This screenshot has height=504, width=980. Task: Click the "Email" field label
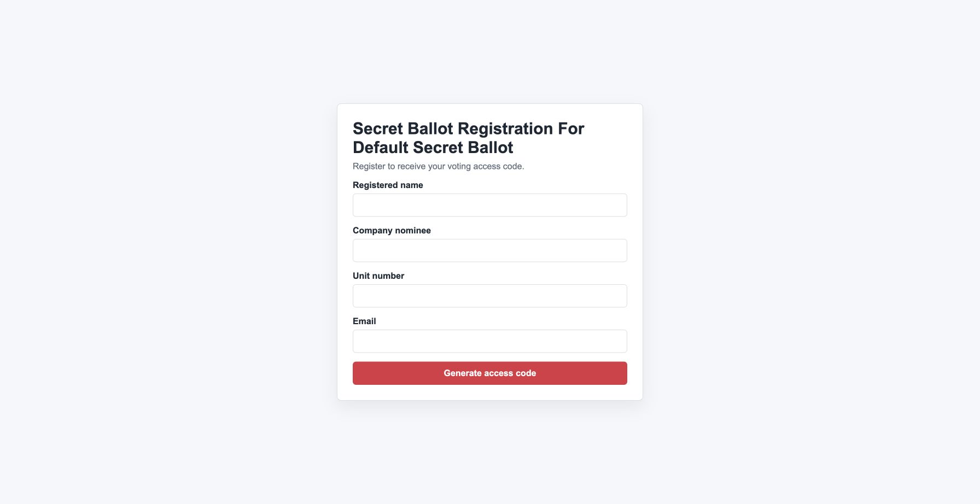click(x=364, y=321)
